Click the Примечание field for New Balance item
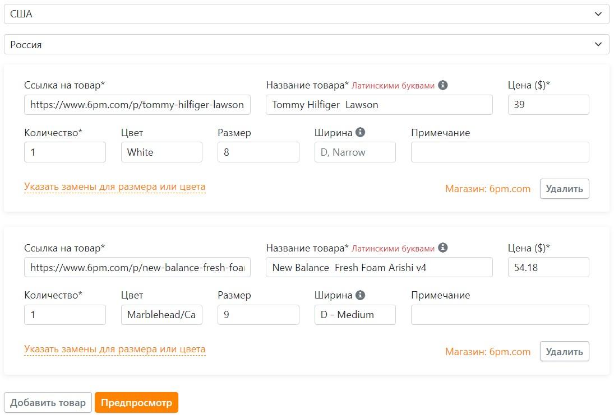The width and height of the screenshot is (614, 415). click(500, 315)
